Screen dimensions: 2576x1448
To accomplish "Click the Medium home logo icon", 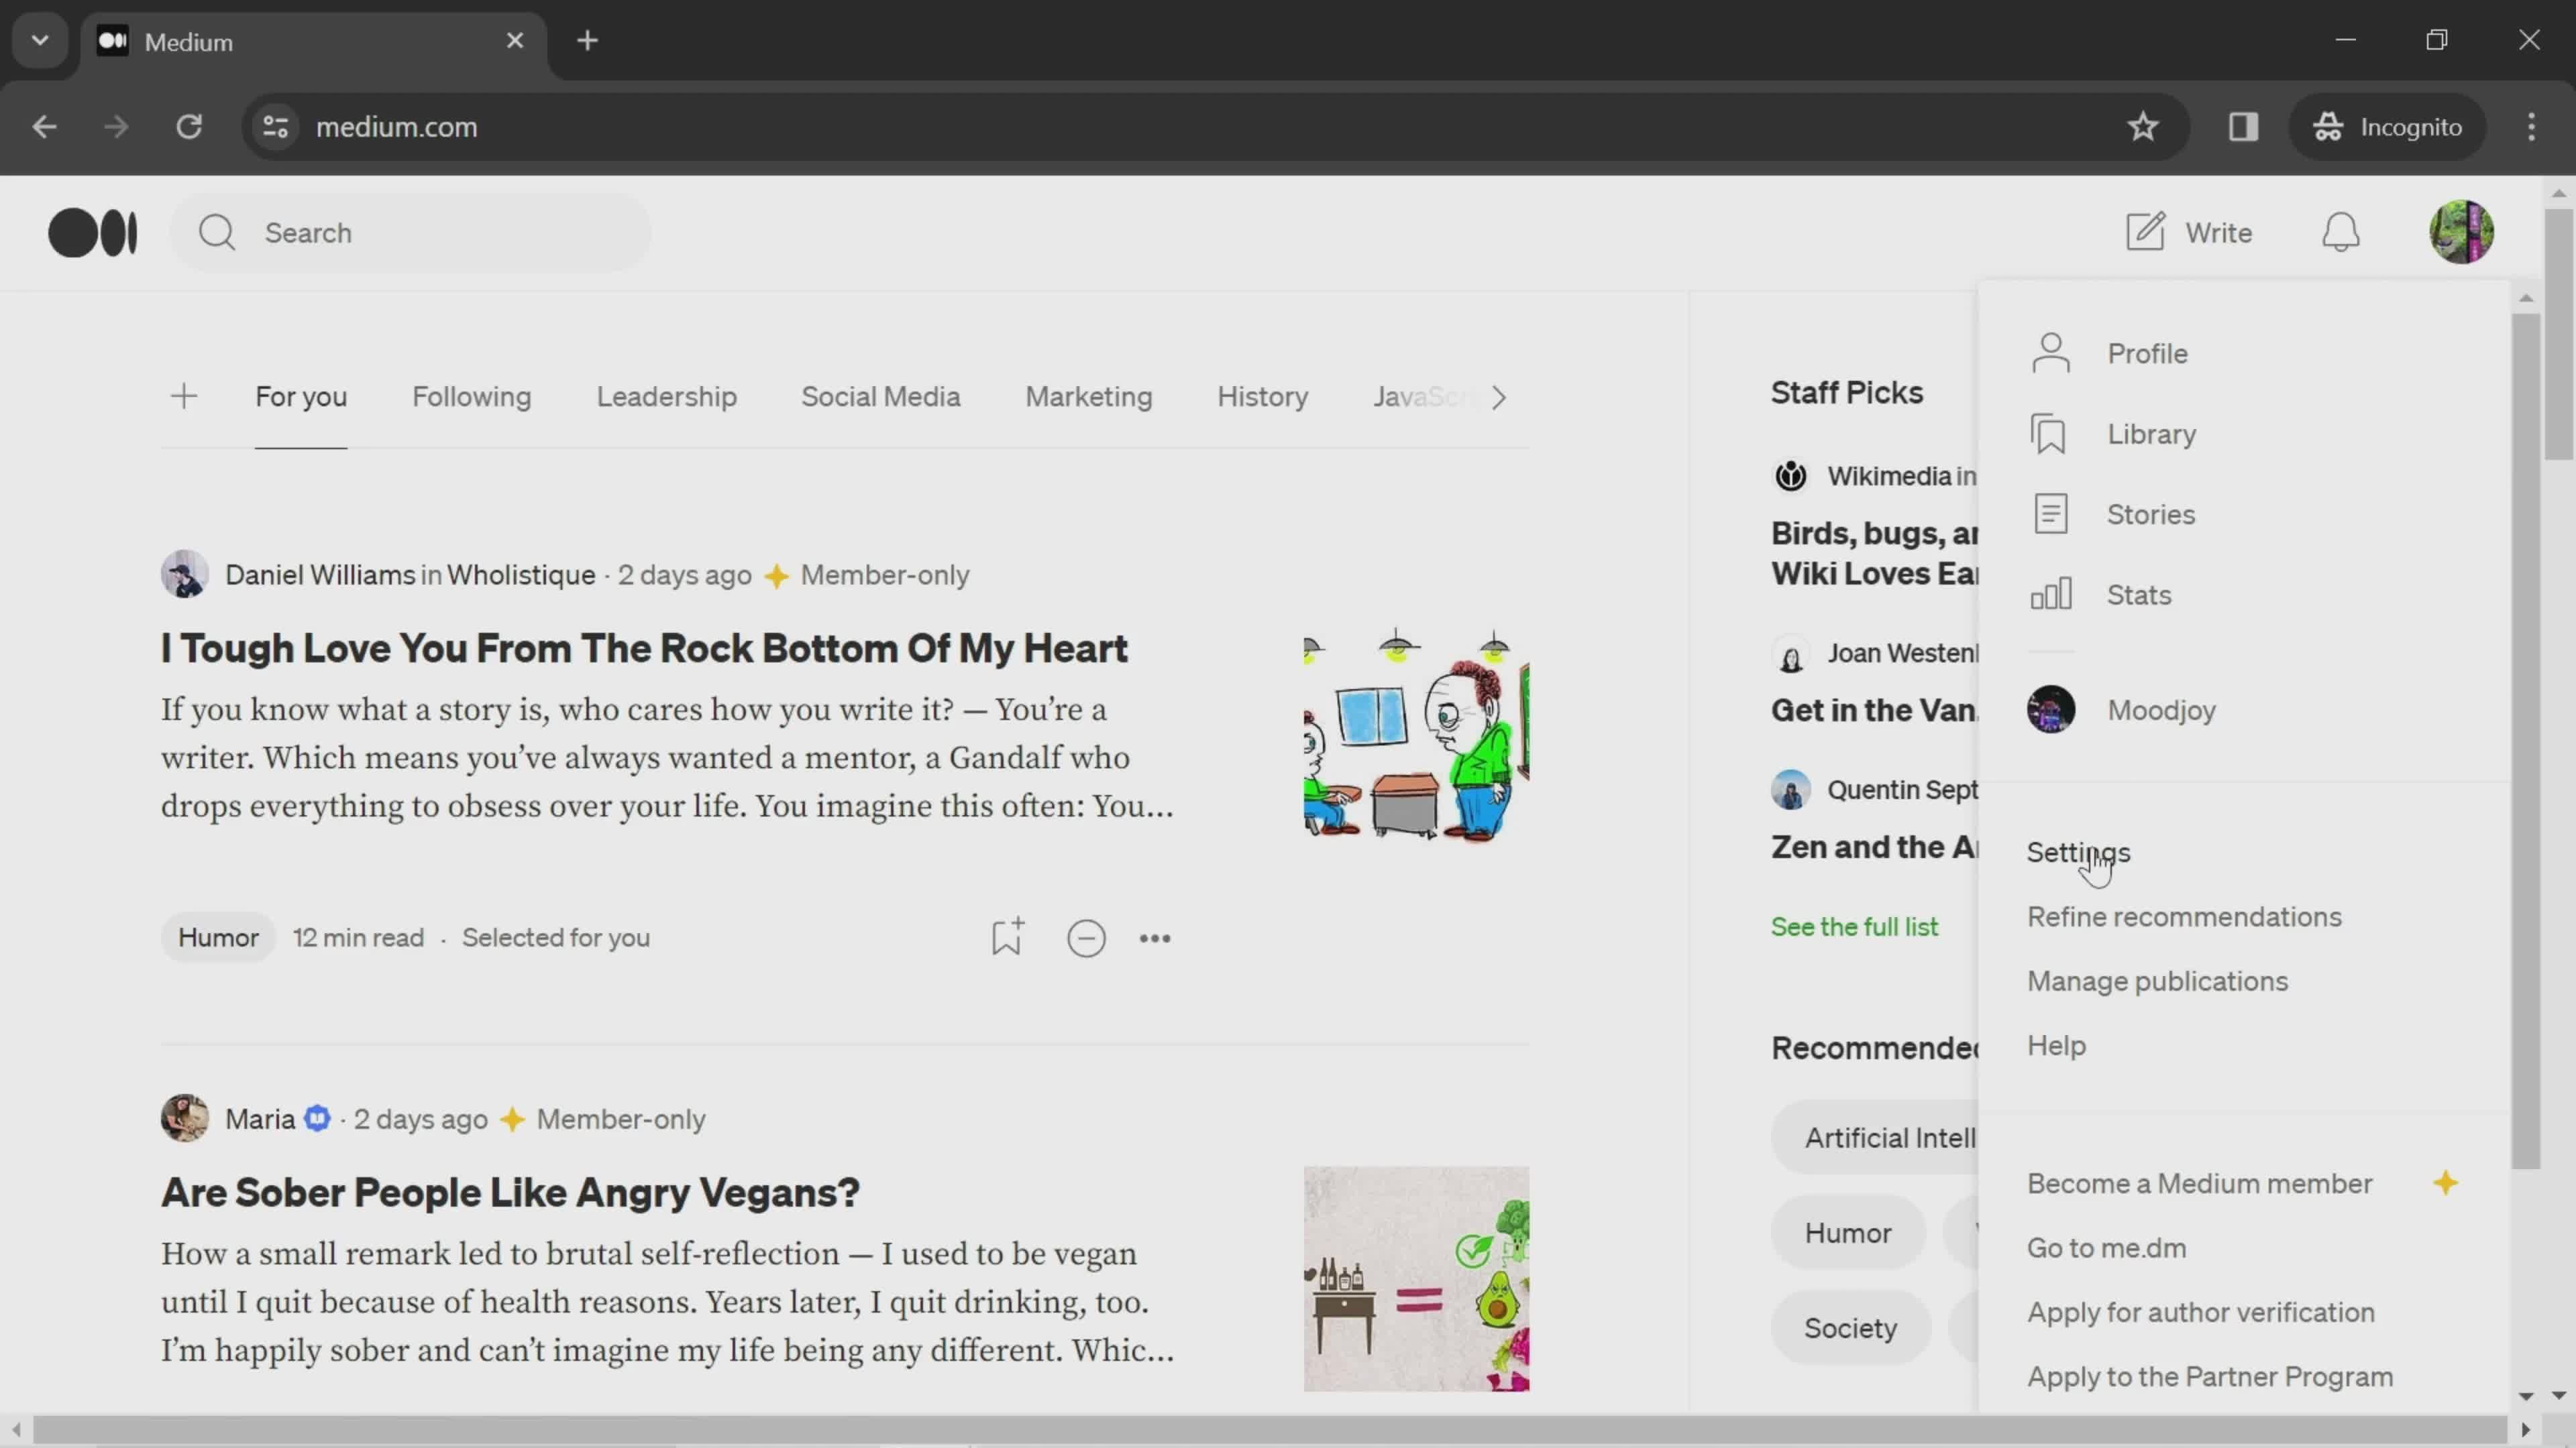I will 91,231.
